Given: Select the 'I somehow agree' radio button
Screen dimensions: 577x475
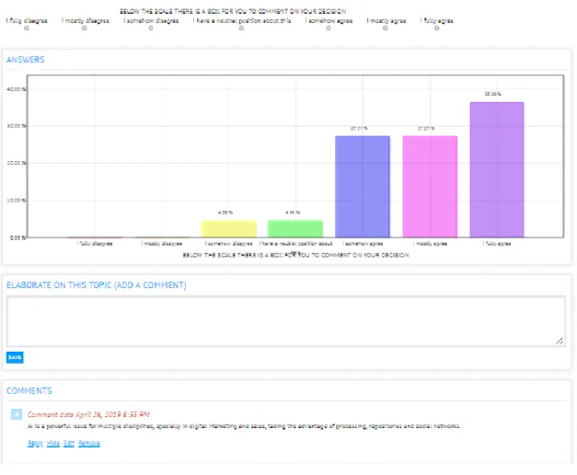Looking at the screenshot, I should [329, 28].
